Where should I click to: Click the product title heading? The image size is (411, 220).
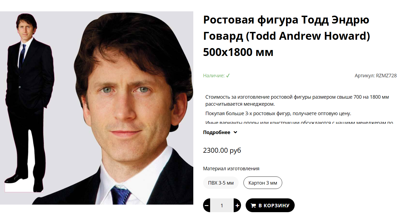tap(287, 36)
